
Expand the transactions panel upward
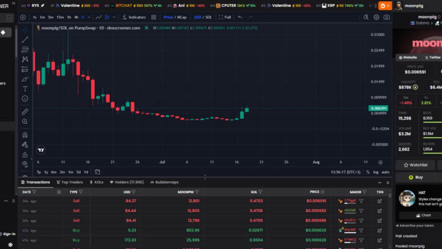(x=388, y=182)
